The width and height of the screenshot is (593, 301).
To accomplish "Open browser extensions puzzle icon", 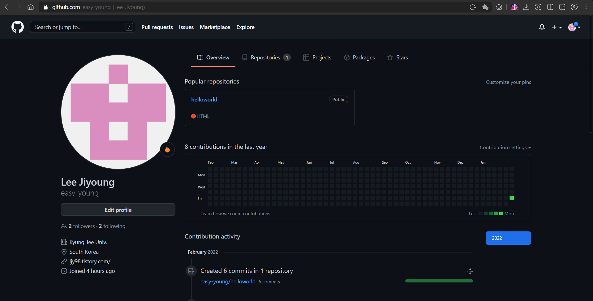I will [499, 7].
